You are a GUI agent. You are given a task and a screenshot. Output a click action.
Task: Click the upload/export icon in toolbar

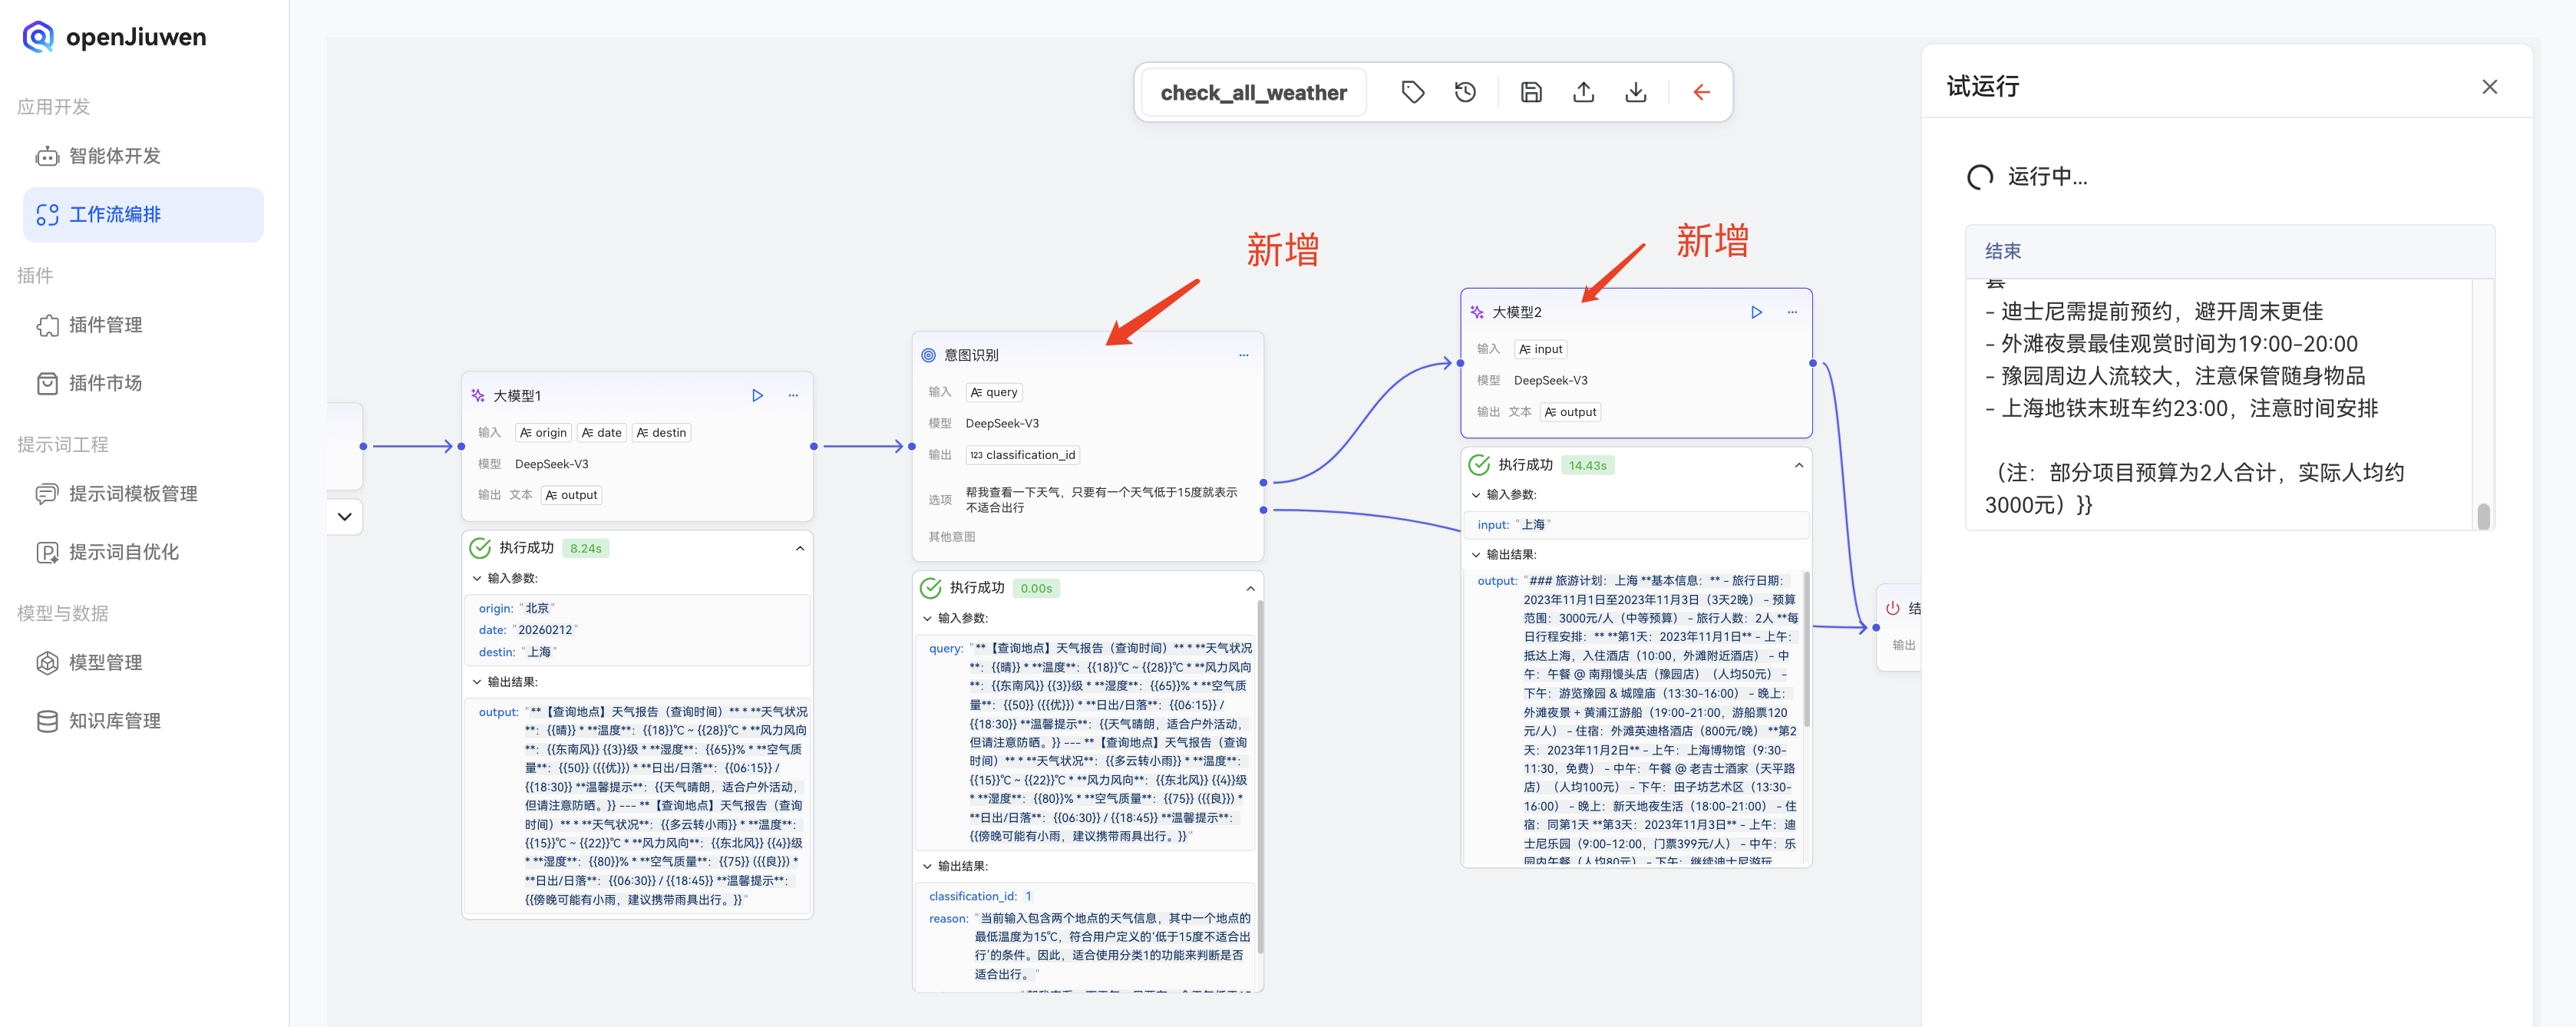[1583, 93]
